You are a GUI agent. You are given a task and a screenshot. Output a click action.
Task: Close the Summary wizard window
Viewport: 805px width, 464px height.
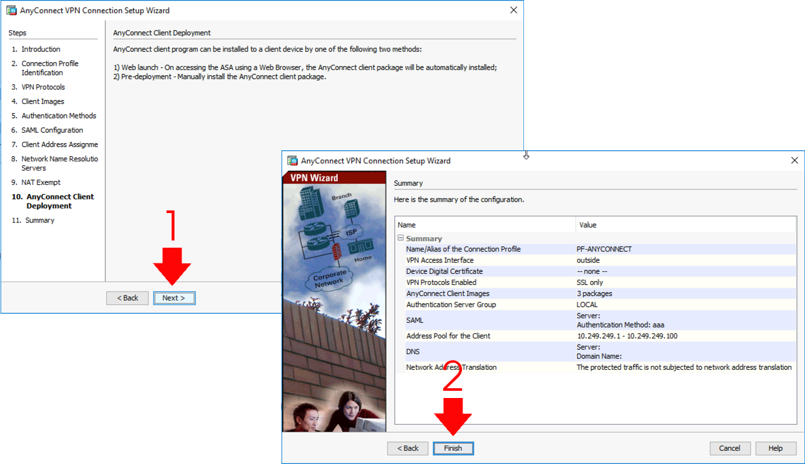tap(795, 161)
